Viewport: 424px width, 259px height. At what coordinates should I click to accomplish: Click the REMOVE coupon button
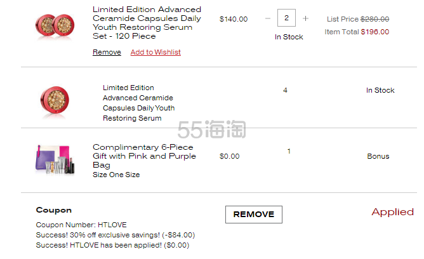(x=254, y=215)
